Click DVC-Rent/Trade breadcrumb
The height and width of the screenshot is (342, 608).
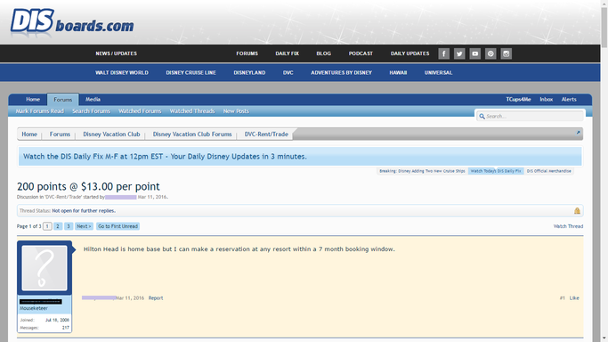(x=266, y=134)
